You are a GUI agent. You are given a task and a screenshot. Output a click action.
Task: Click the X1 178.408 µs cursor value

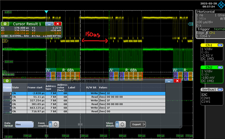(x=21, y=28)
